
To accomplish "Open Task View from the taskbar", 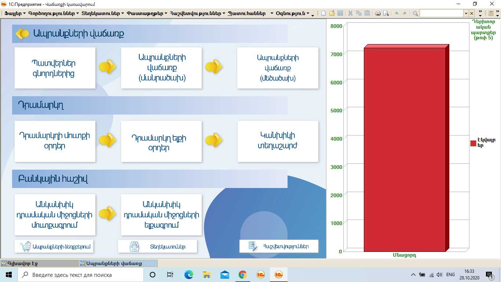I will [170, 275].
